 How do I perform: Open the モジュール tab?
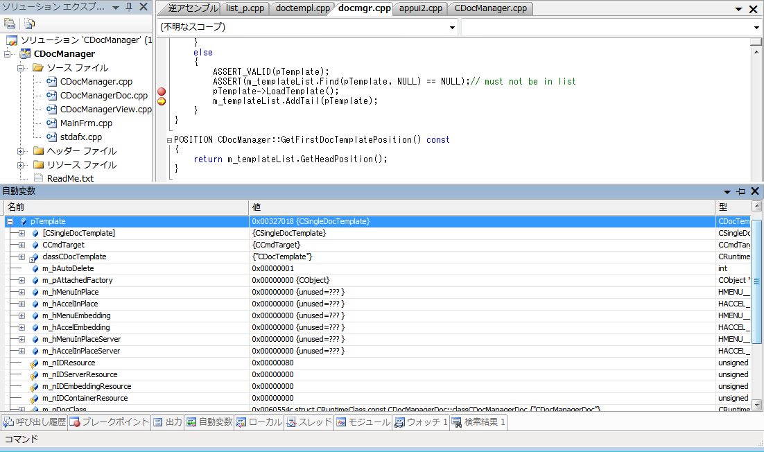point(363,421)
